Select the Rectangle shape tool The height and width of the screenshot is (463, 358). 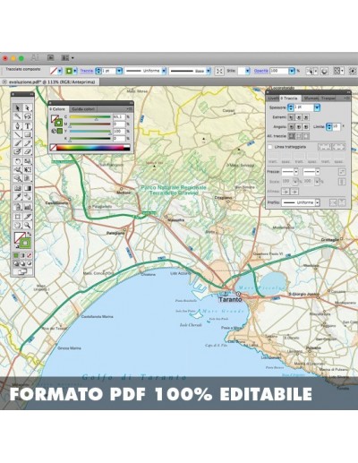click(28, 134)
